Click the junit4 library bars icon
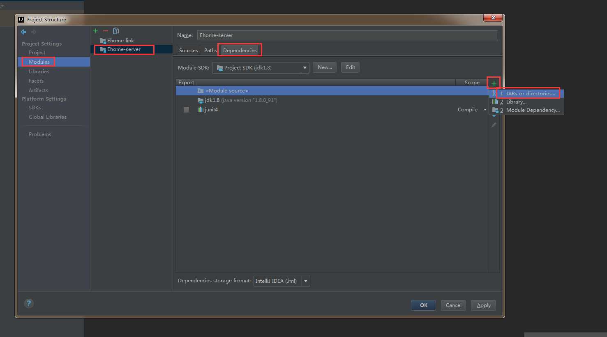This screenshot has height=337, width=607. 201,110
